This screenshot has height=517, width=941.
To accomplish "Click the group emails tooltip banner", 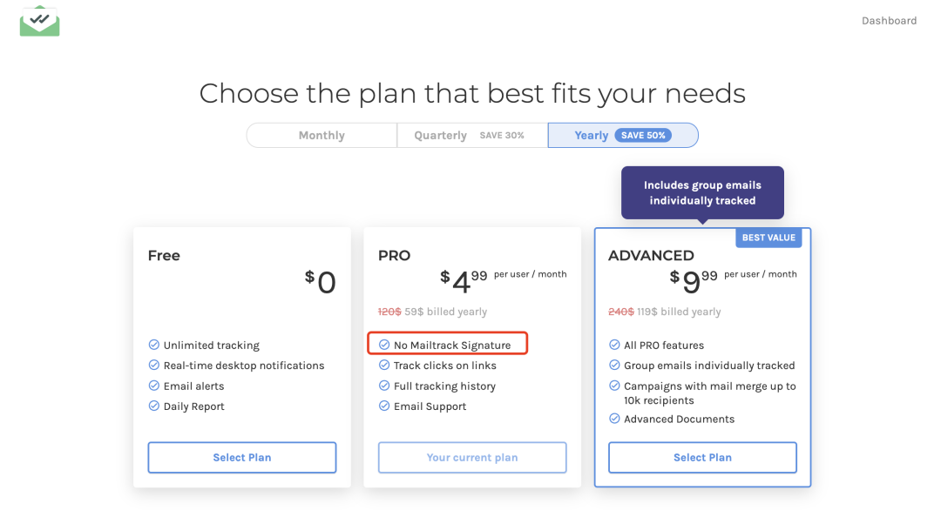I will pyautogui.click(x=702, y=192).
